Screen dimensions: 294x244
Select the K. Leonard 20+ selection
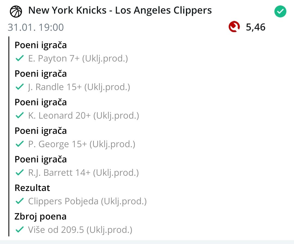click(84, 116)
